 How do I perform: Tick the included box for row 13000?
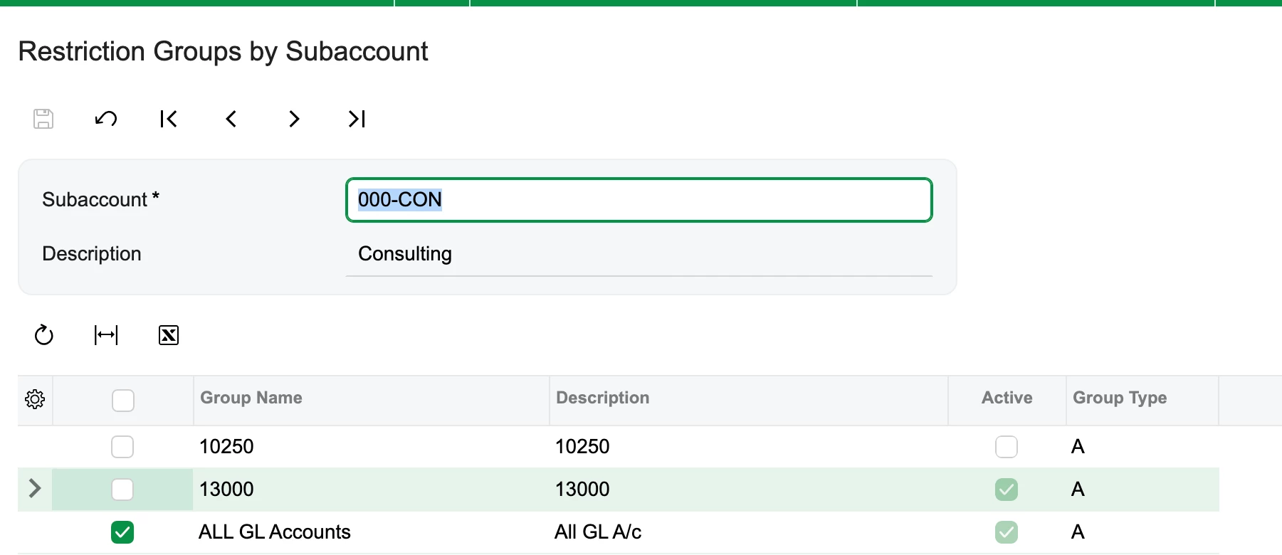point(122,490)
